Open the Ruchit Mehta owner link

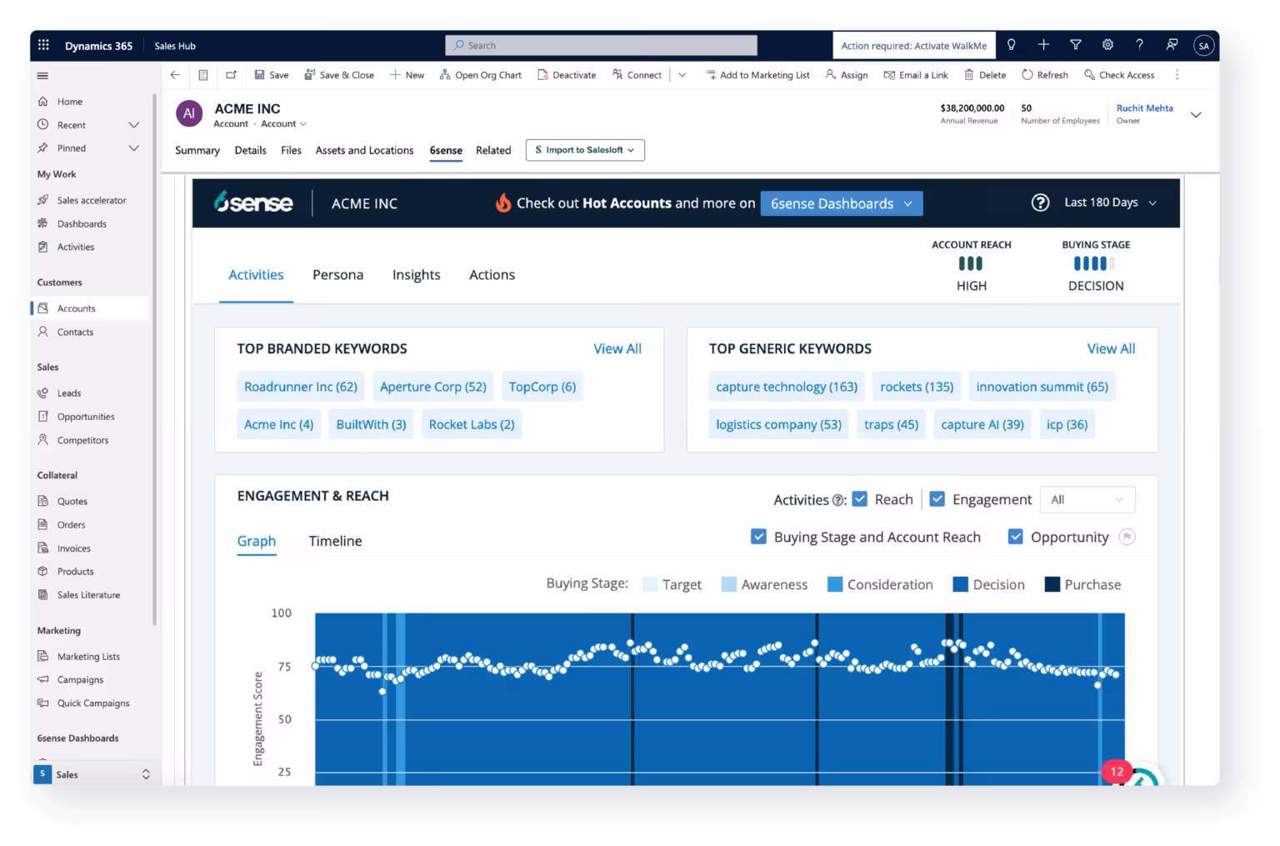1145,108
